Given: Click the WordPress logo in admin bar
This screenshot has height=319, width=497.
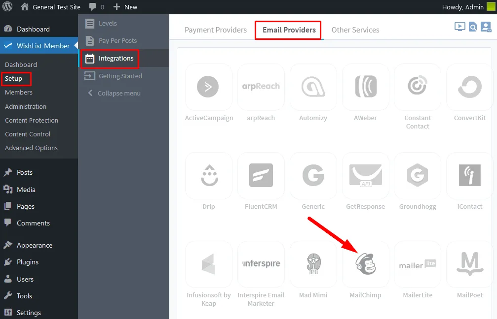Looking at the screenshot, I should tap(7, 6).
